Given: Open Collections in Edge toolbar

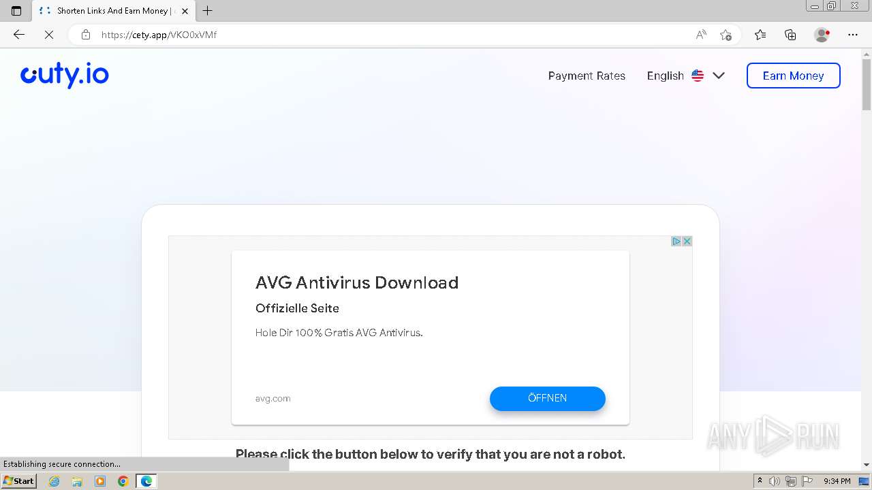Looking at the screenshot, I should 790,35.
